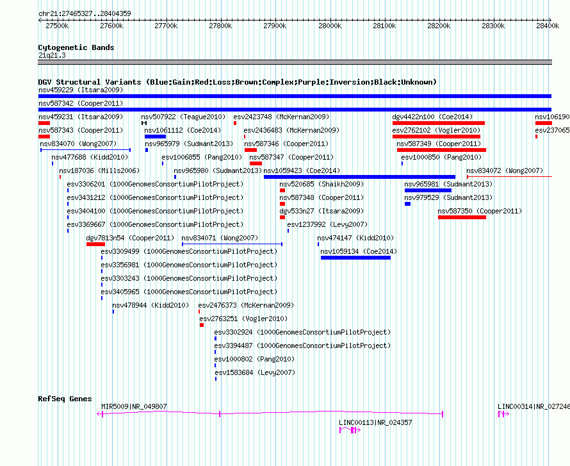
Task: Select the nsv507922 (Teague2010) variant label
Action: pos(183,117)
